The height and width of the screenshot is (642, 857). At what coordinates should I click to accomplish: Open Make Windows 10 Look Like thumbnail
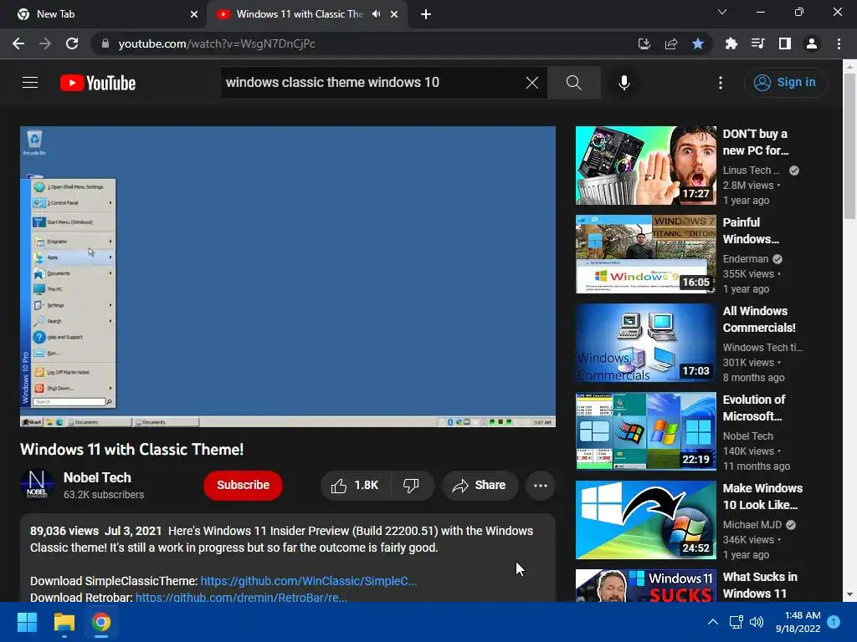[x=645, y=520]
